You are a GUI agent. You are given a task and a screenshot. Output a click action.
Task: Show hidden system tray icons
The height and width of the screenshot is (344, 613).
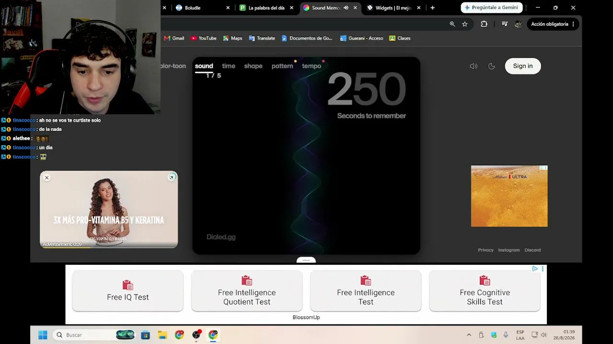469,335
